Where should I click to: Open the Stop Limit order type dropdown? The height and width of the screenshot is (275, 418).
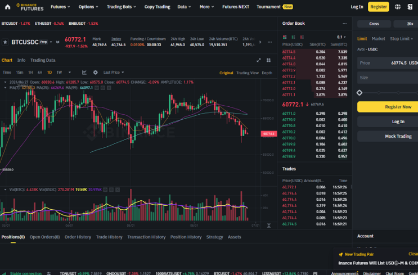pos(401,39)
